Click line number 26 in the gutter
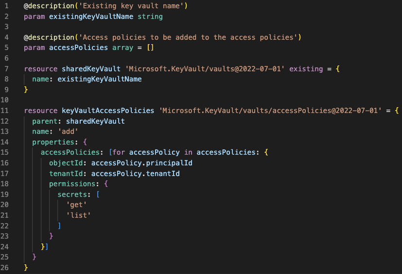 [4, 268]
